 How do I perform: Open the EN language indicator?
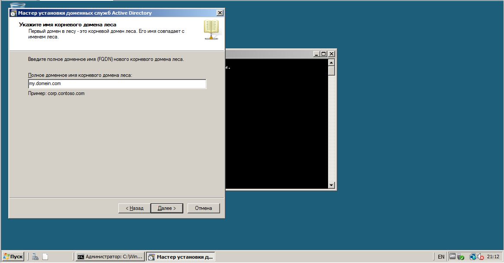click(441, 257)
